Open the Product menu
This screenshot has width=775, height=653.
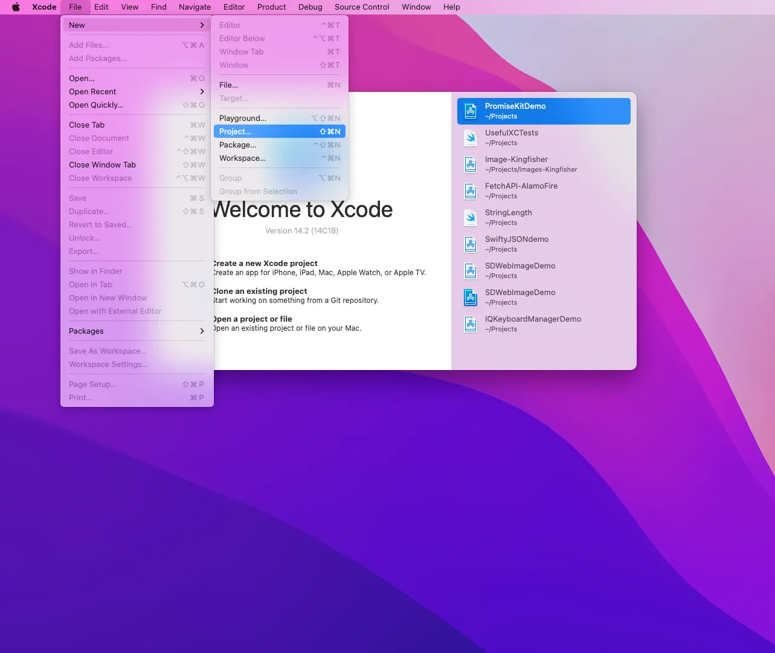pyautogui.click(x=272, y=7)
